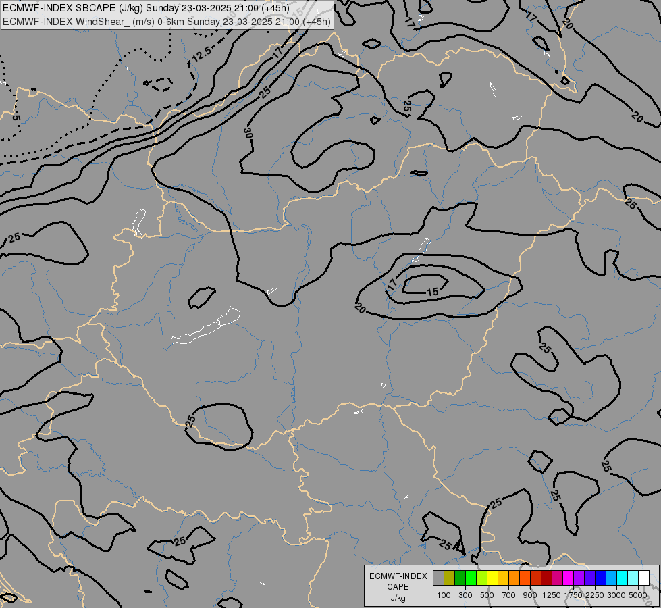The height and width of the screenshot is (608, 661).
Task: Click the '900' legend tick label
Action: point(530,595)
